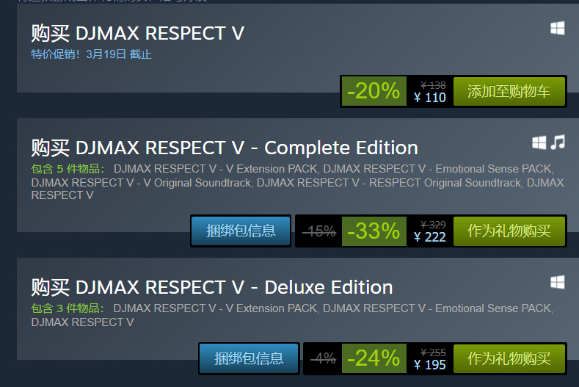Buy Complete Edition as a gift
This screenshot has height=387, width=579.
(x=509, y=231)
